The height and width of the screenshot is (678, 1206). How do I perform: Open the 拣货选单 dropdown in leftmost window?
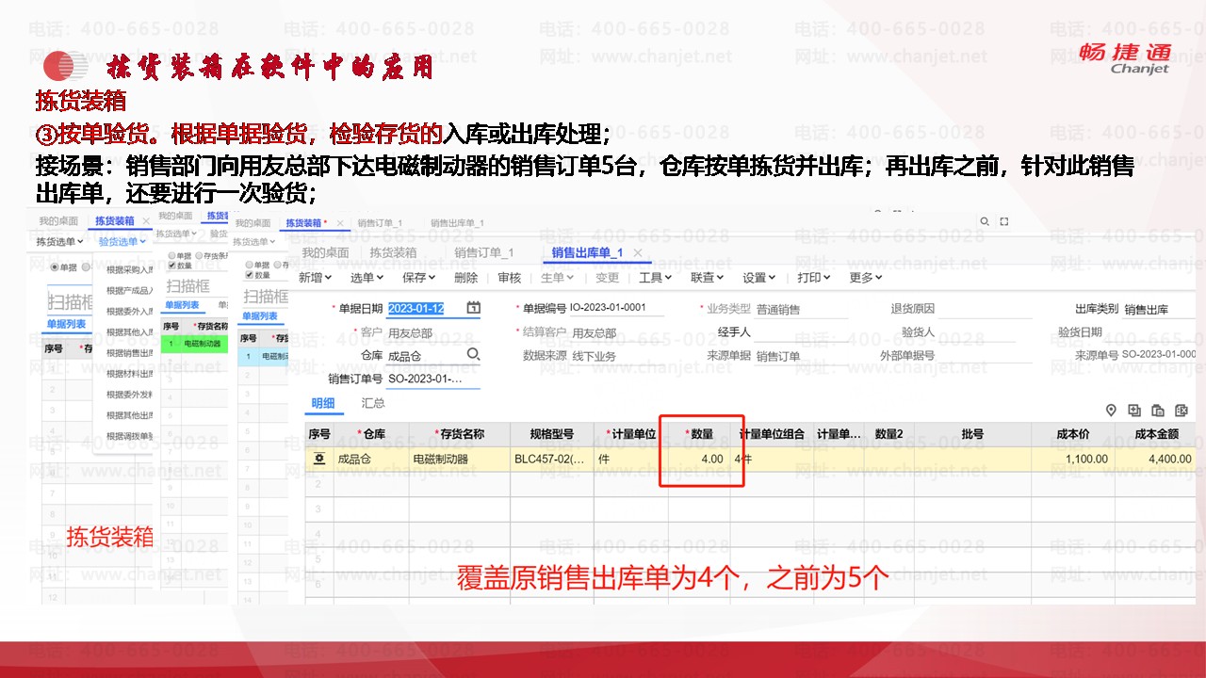click(x=60, y=242)
